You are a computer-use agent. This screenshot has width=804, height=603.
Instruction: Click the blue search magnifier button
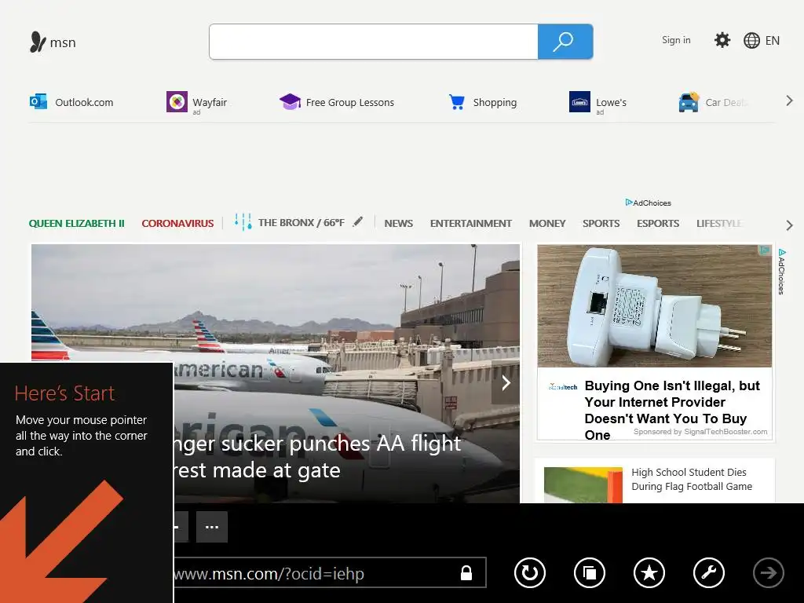[565, 42]
